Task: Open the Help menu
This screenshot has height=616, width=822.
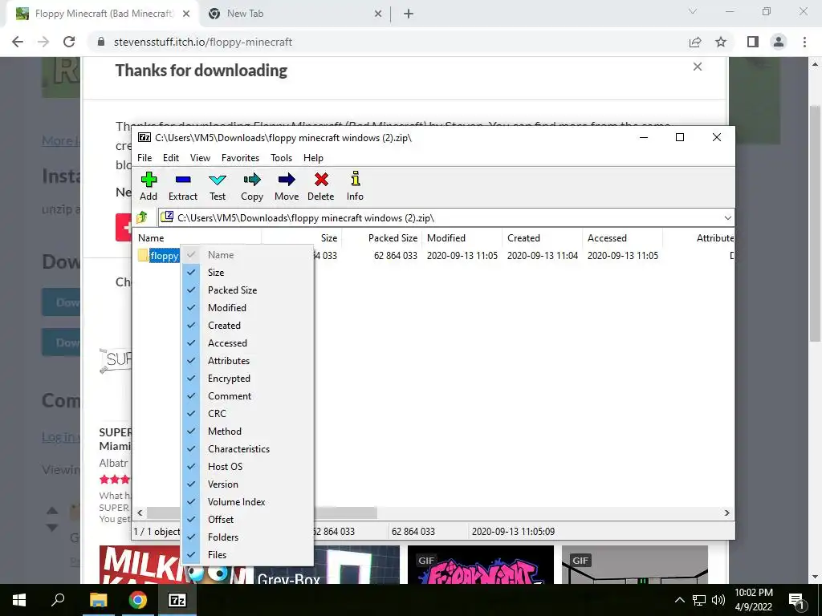Action: (x=313, y=158)
